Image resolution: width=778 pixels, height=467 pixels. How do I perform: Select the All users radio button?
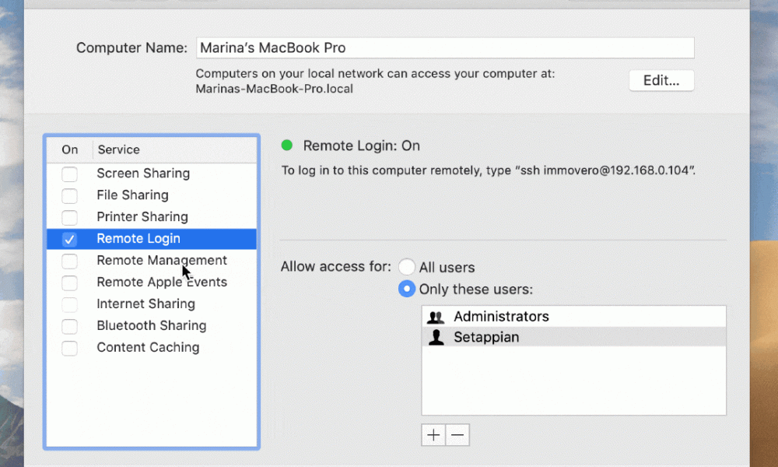(x=407, y=267)
